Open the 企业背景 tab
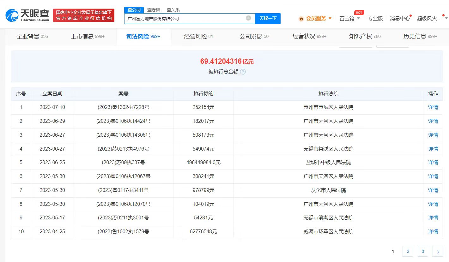449x262 pixels. coord(32,37)
